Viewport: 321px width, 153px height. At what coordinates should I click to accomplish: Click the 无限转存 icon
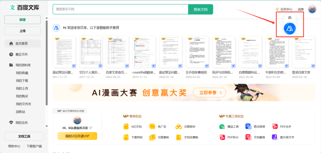[179, 127]
